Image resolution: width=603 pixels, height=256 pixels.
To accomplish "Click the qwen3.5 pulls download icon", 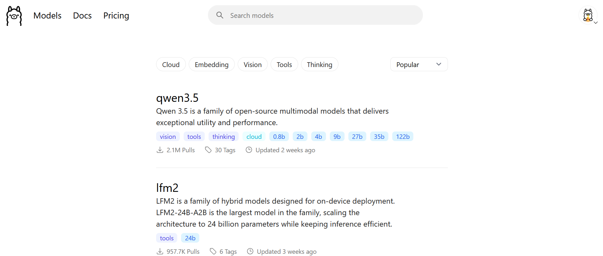I will [x=160, y=150].
